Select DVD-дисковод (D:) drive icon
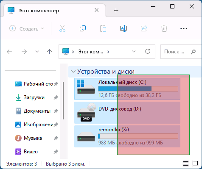 click(x=86, y=112)
